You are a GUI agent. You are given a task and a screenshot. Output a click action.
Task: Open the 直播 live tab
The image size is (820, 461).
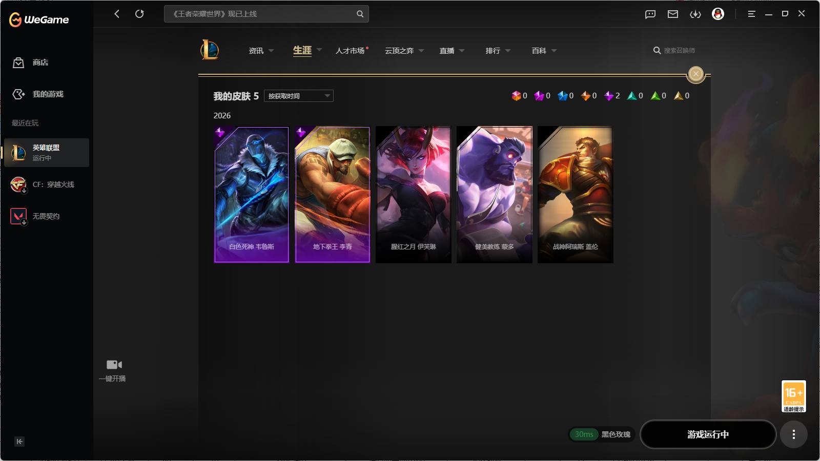447,51
